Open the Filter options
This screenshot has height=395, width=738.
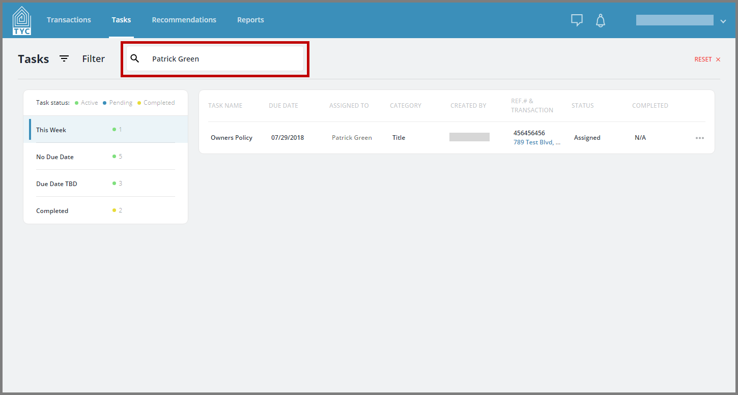coord(94,59)
